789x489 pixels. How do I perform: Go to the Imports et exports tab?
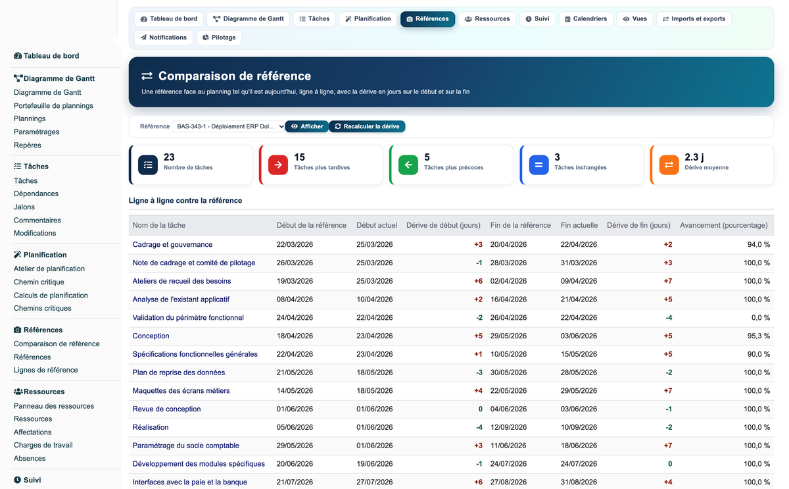[694, 19]
